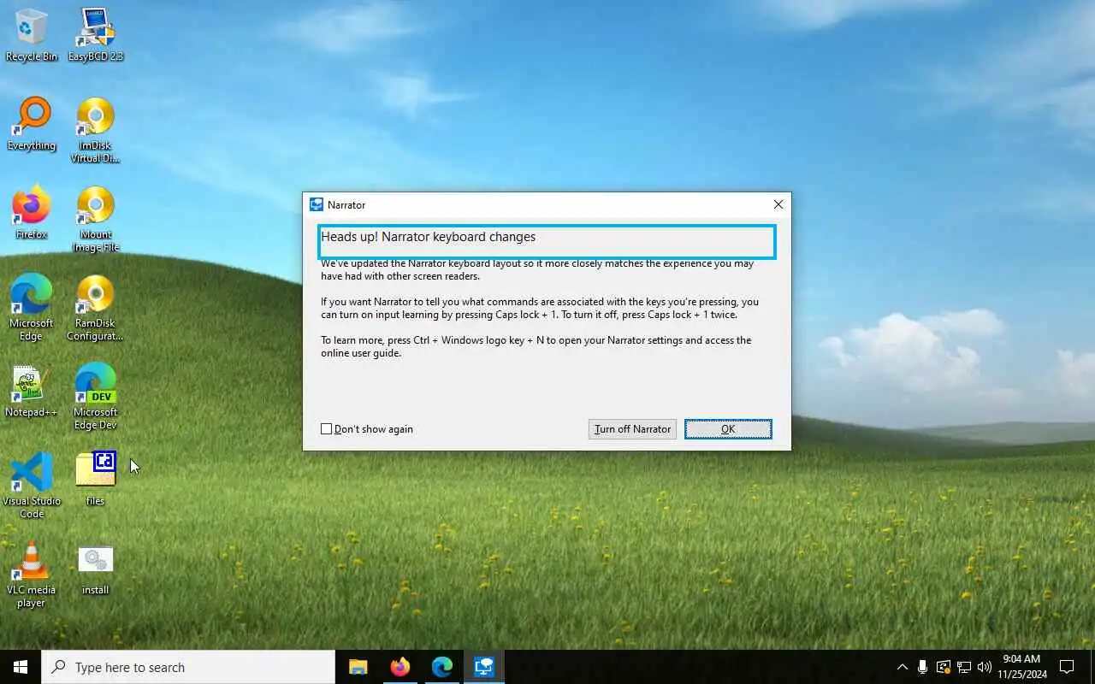This screenshot has height=684, width=1095.
Task: Switch to the Narrator taskbar button
Action: pyautogui.click(x=484, y=667)
